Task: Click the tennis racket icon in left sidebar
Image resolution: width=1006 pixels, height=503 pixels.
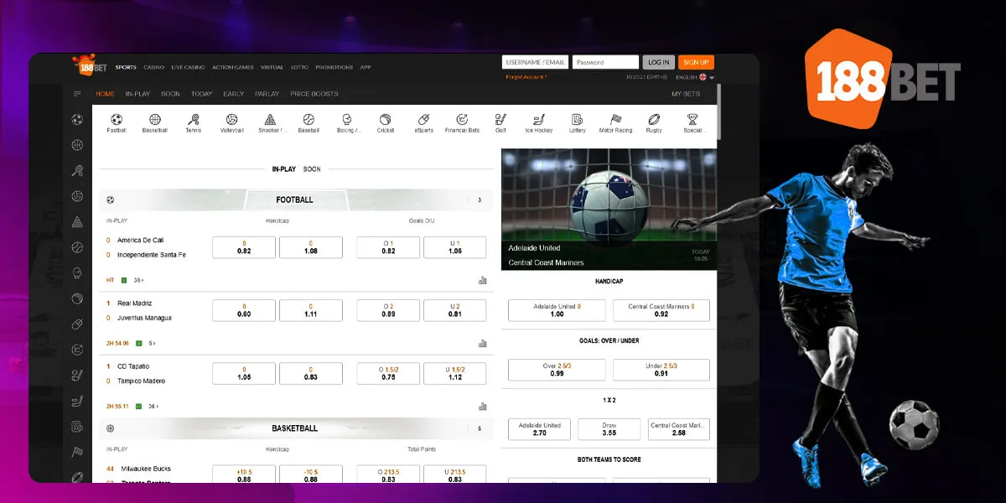Action: click(x=77, y=170)
